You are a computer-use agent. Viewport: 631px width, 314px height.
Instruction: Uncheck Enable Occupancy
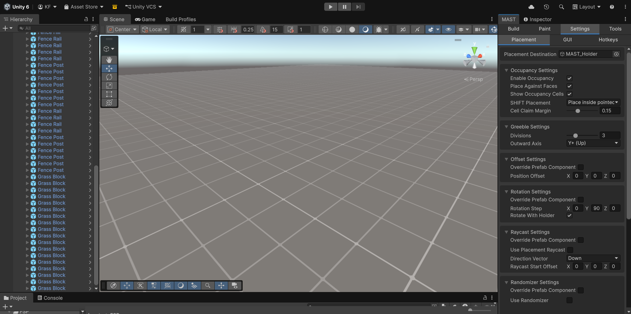coord(570,78)
